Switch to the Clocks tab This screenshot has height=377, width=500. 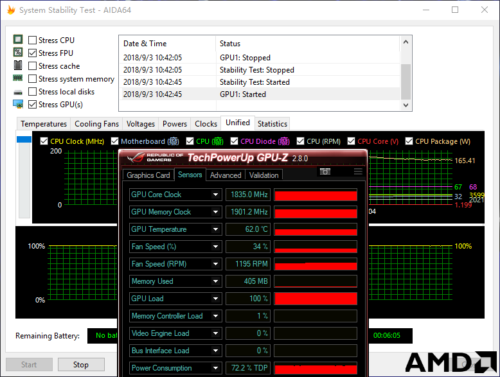206,124
